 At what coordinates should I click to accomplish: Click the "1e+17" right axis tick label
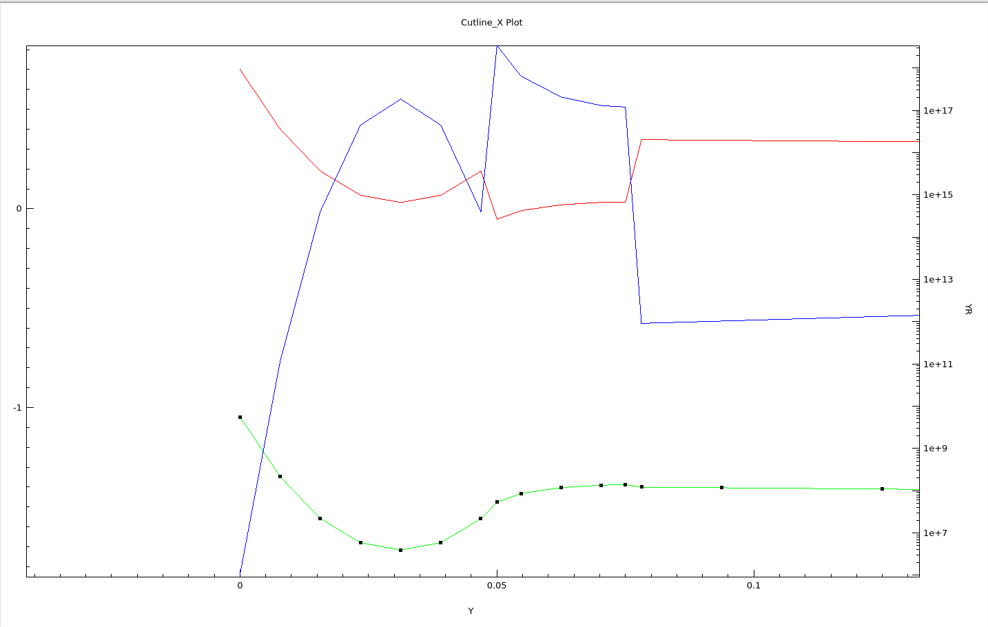(938, 111)
